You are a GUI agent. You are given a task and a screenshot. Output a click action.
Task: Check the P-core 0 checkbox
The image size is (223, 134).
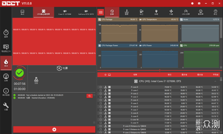coord(101,87)
